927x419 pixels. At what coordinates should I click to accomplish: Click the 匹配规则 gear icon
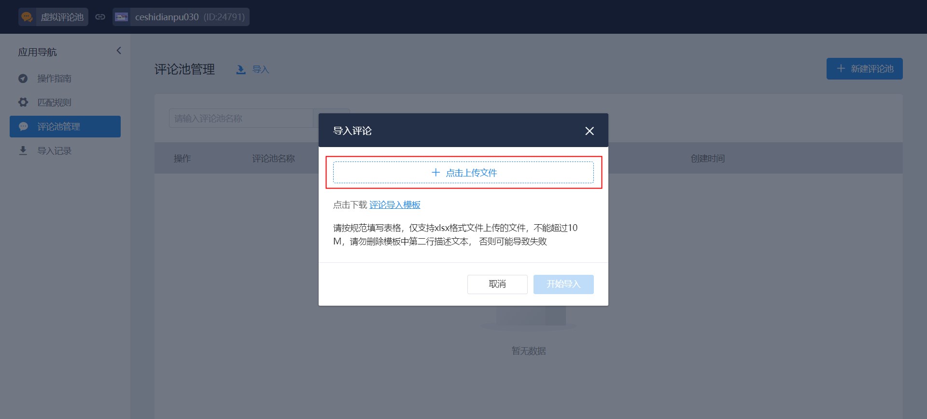(23, 102)
